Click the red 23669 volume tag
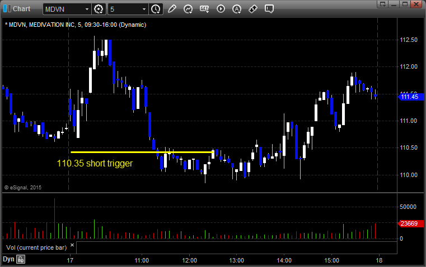Viewport: 426px width, 267px height. [410, 223]
